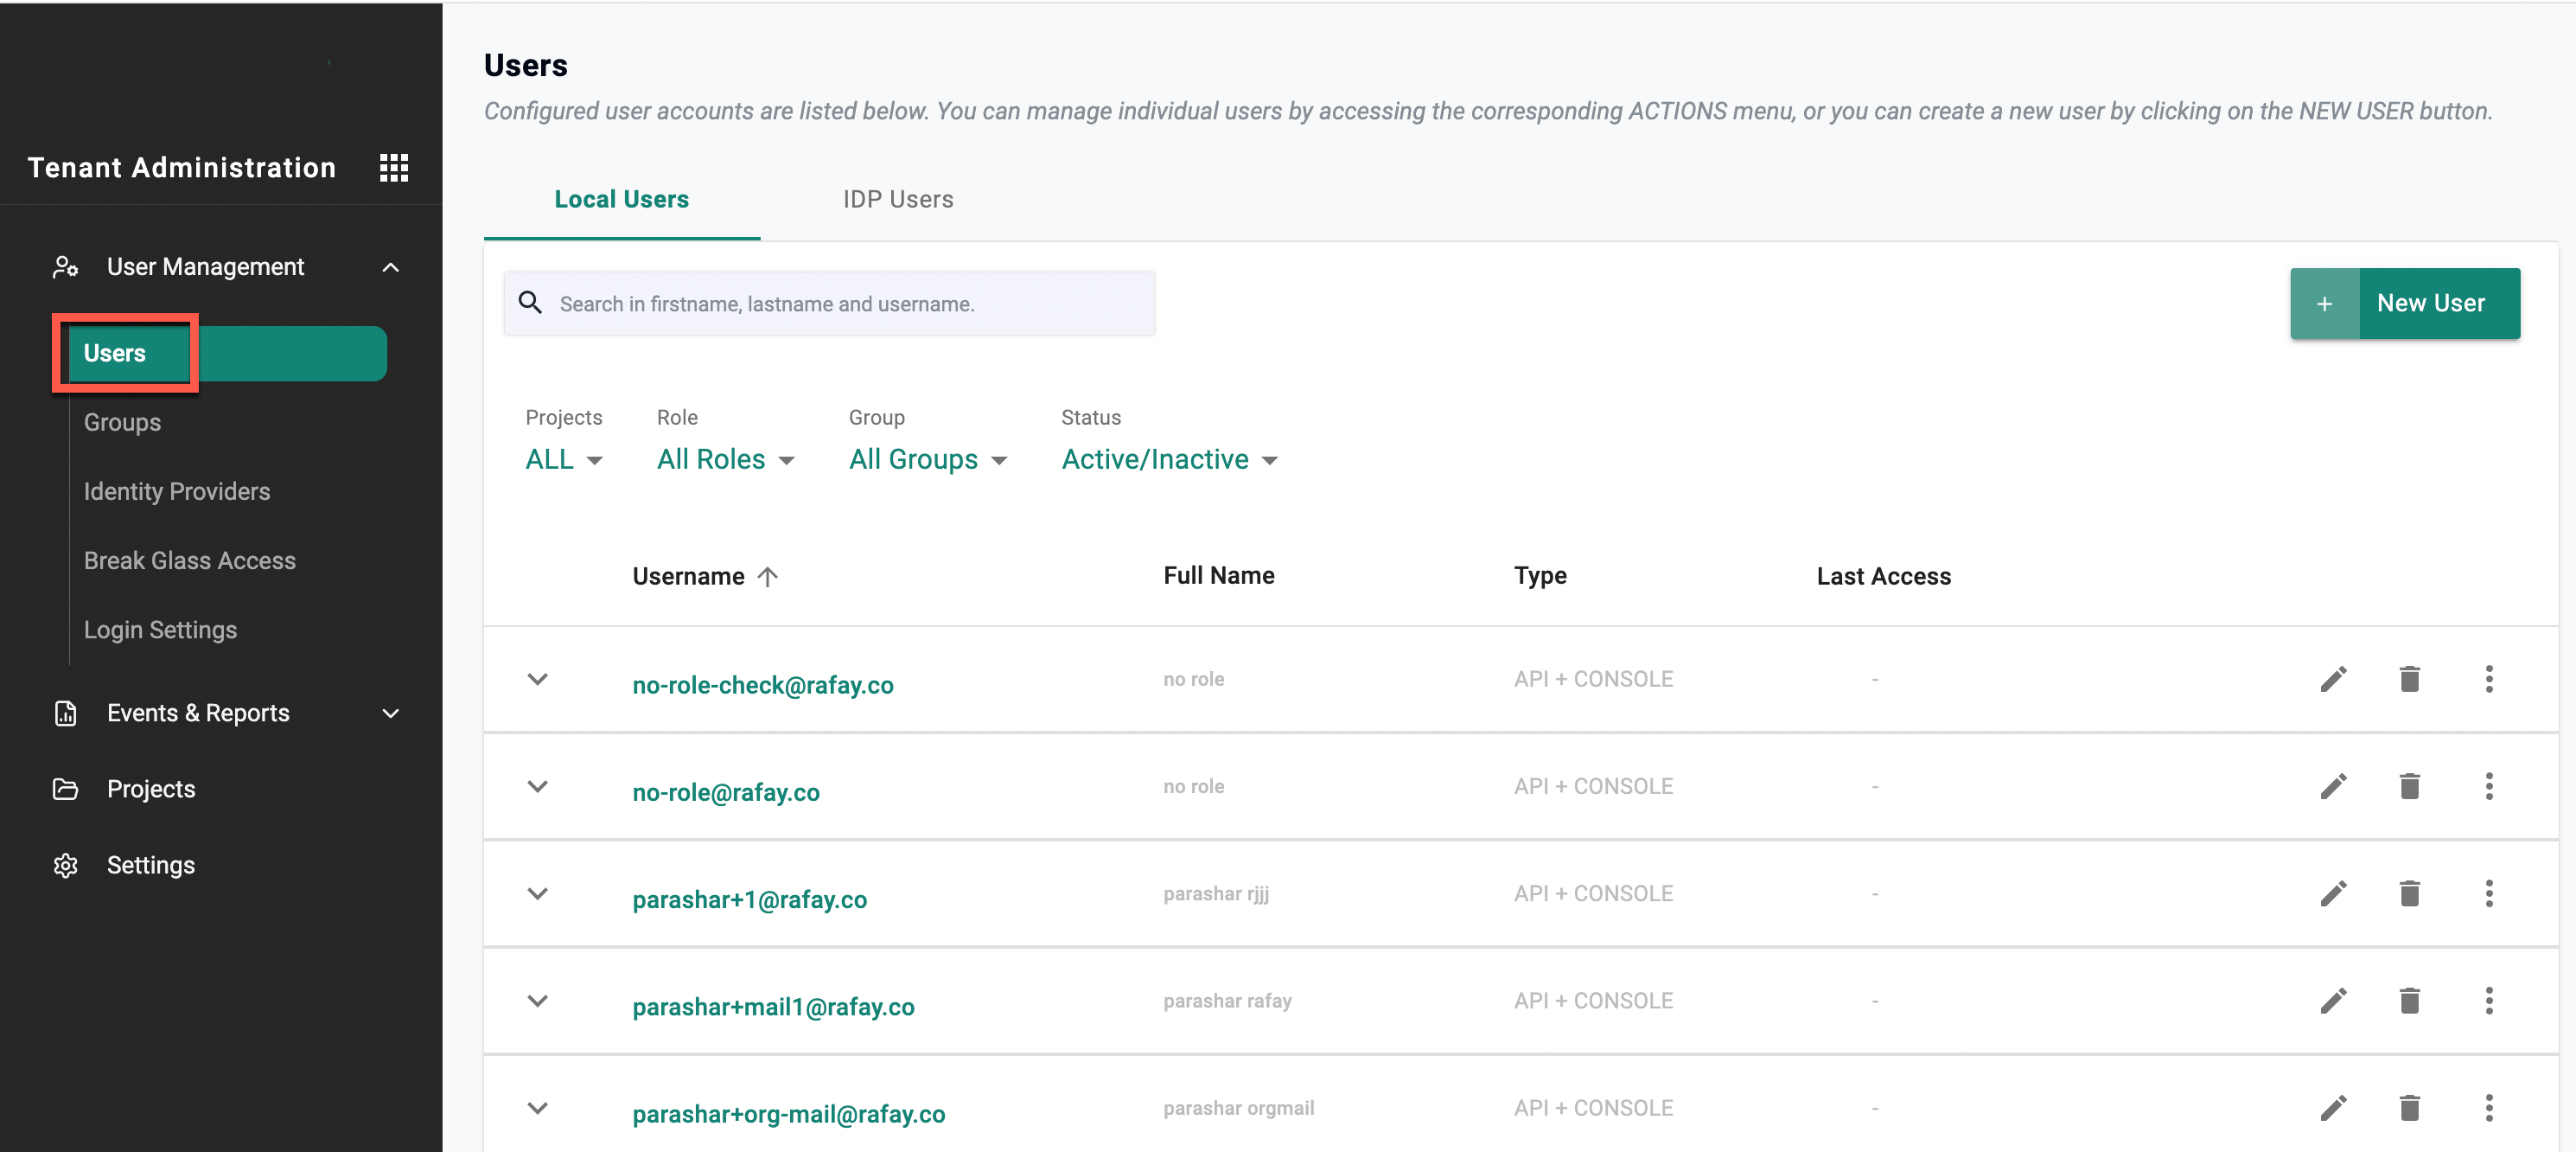Open the actions menu for parashar+1@rafay.co
The image size is (2576, 1152).
click(x=2488, y=893)
